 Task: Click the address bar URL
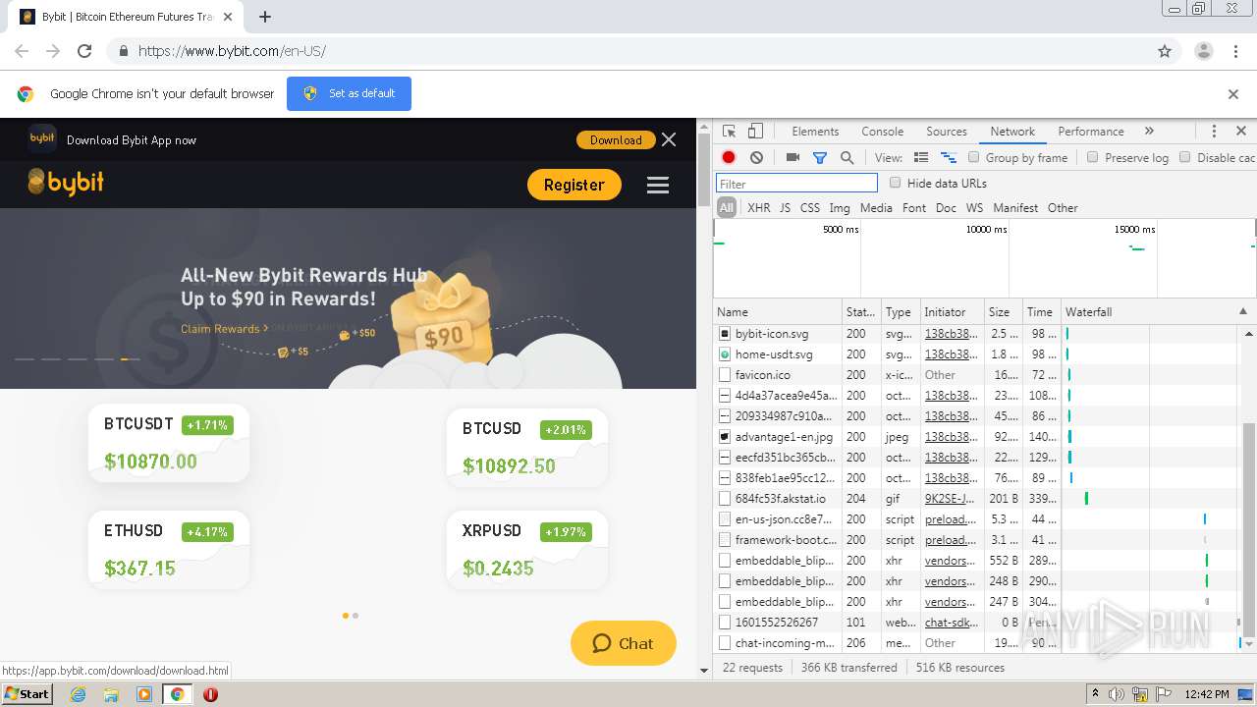tap(232, 51)
